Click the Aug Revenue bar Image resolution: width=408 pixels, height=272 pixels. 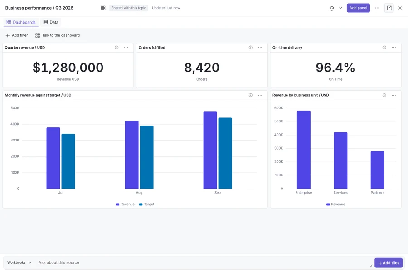point(131,155)
